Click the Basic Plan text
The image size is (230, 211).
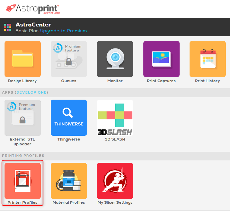(x=27, y=31)
